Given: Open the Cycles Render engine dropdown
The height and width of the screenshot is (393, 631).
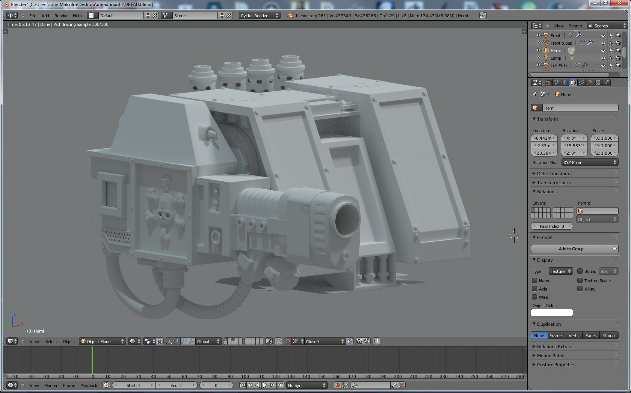Looking at the screenshot, I should [259, 15].
